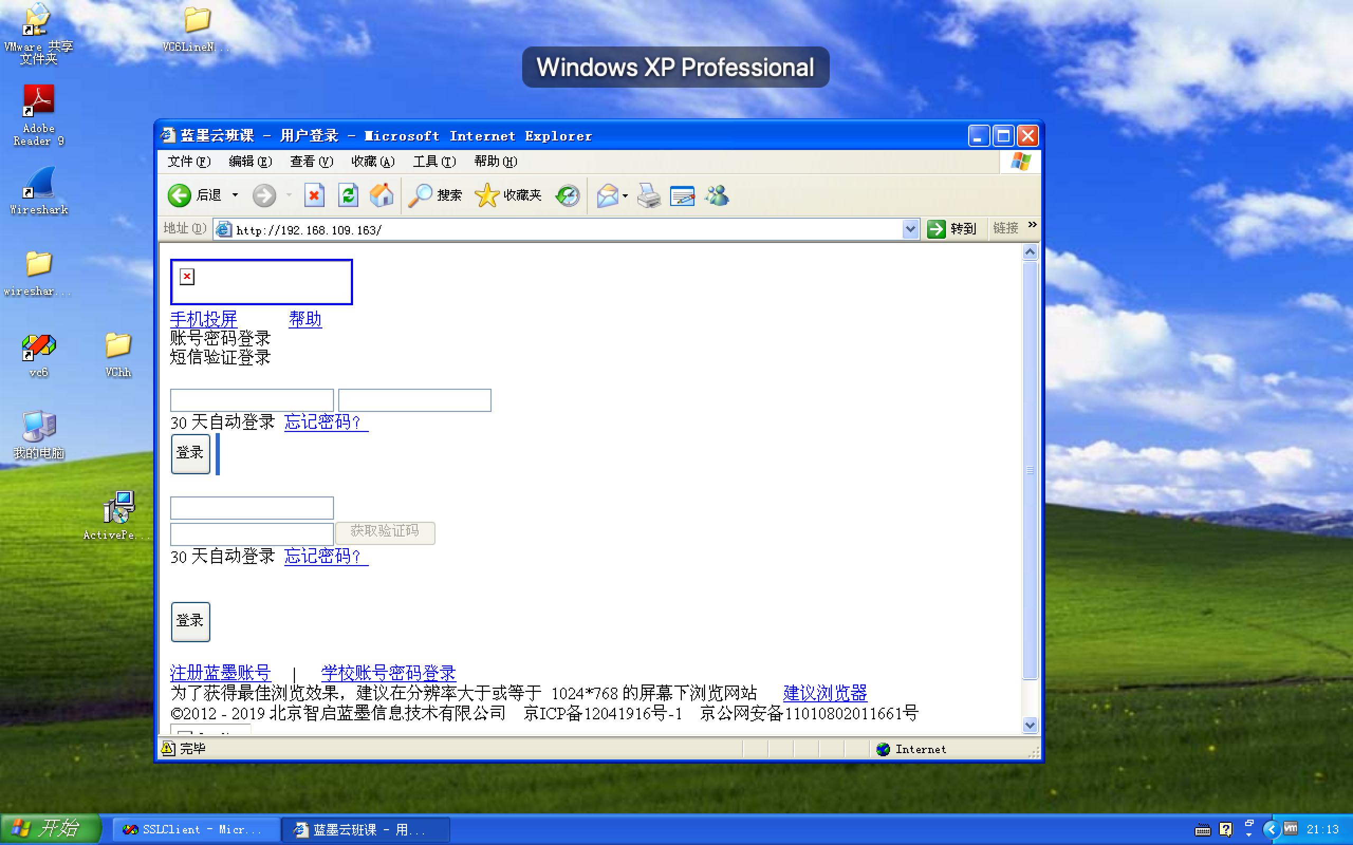This screenshot has height=845, width=1353.
Task: Select the My Computer (我的电脑) desktop icon
Action: click(39, 435)
